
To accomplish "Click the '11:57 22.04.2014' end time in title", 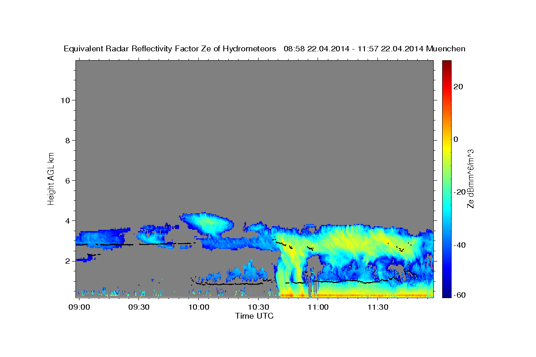I will [391, 49].
